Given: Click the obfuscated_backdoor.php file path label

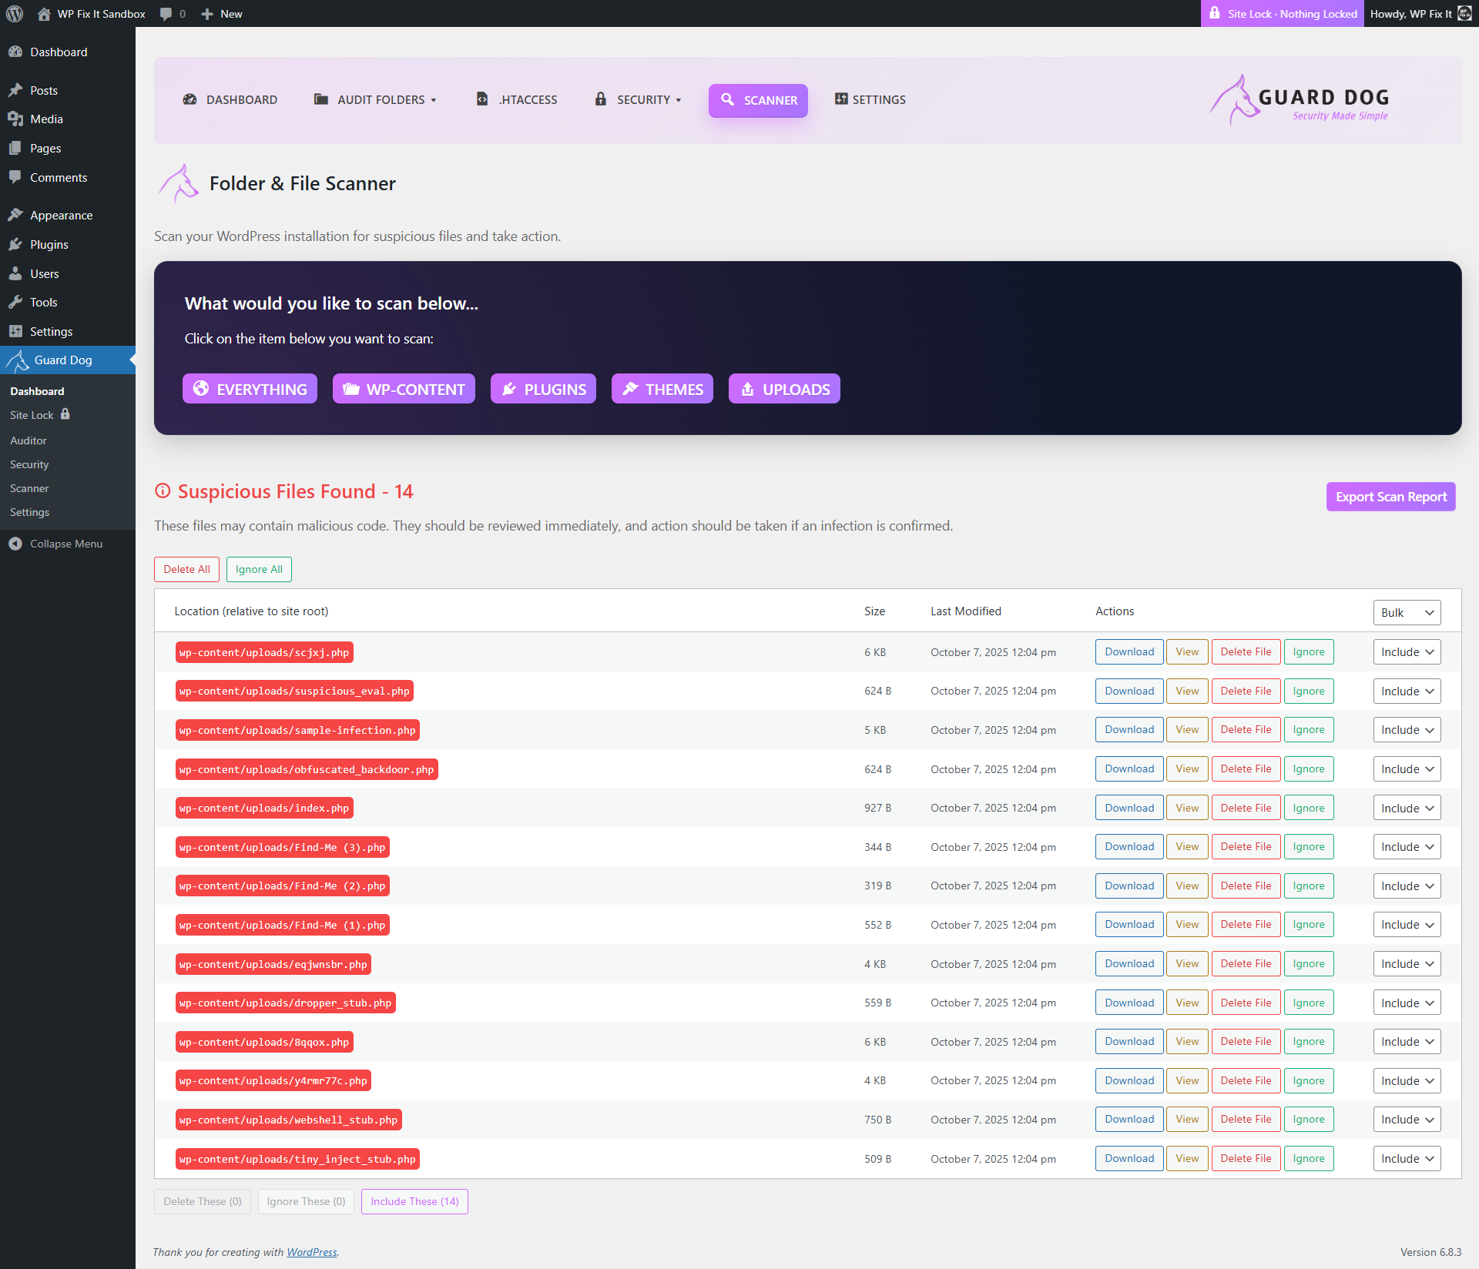Looking at the screenshot, I should [x=307, y=770].
